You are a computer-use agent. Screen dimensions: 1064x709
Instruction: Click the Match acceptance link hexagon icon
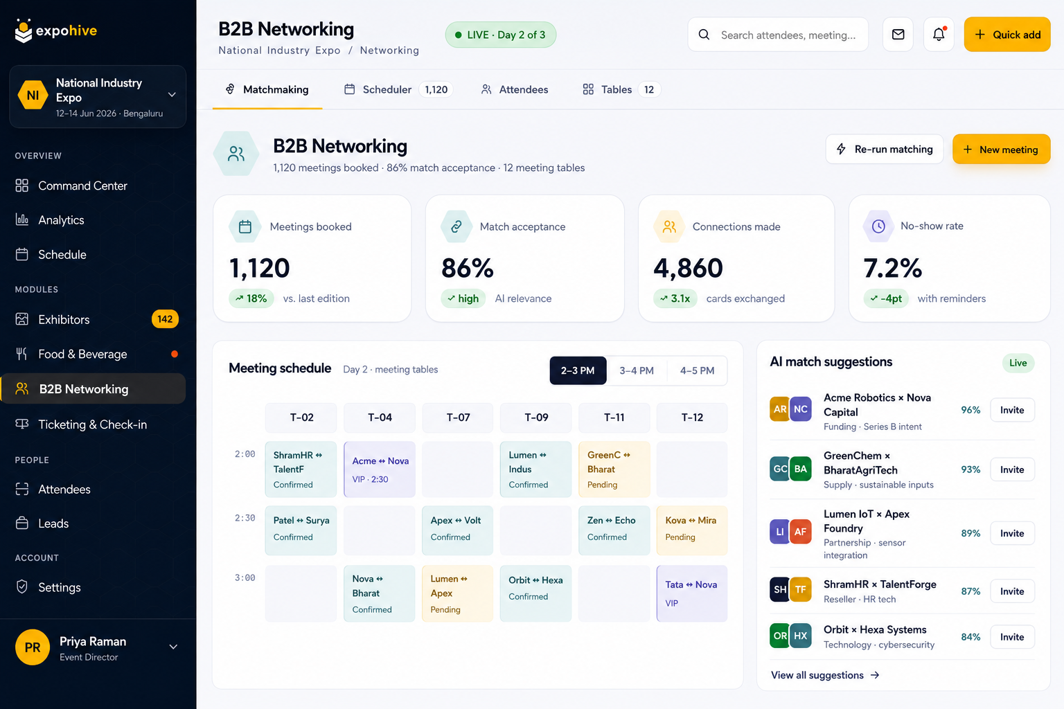point(456,226)
